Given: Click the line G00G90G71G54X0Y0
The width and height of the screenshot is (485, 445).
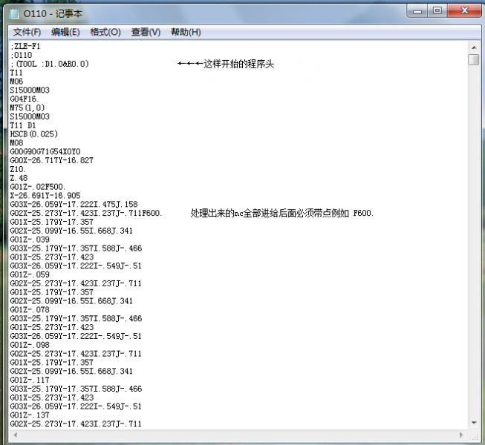Looking at the screenshot, I should point(45,151).
